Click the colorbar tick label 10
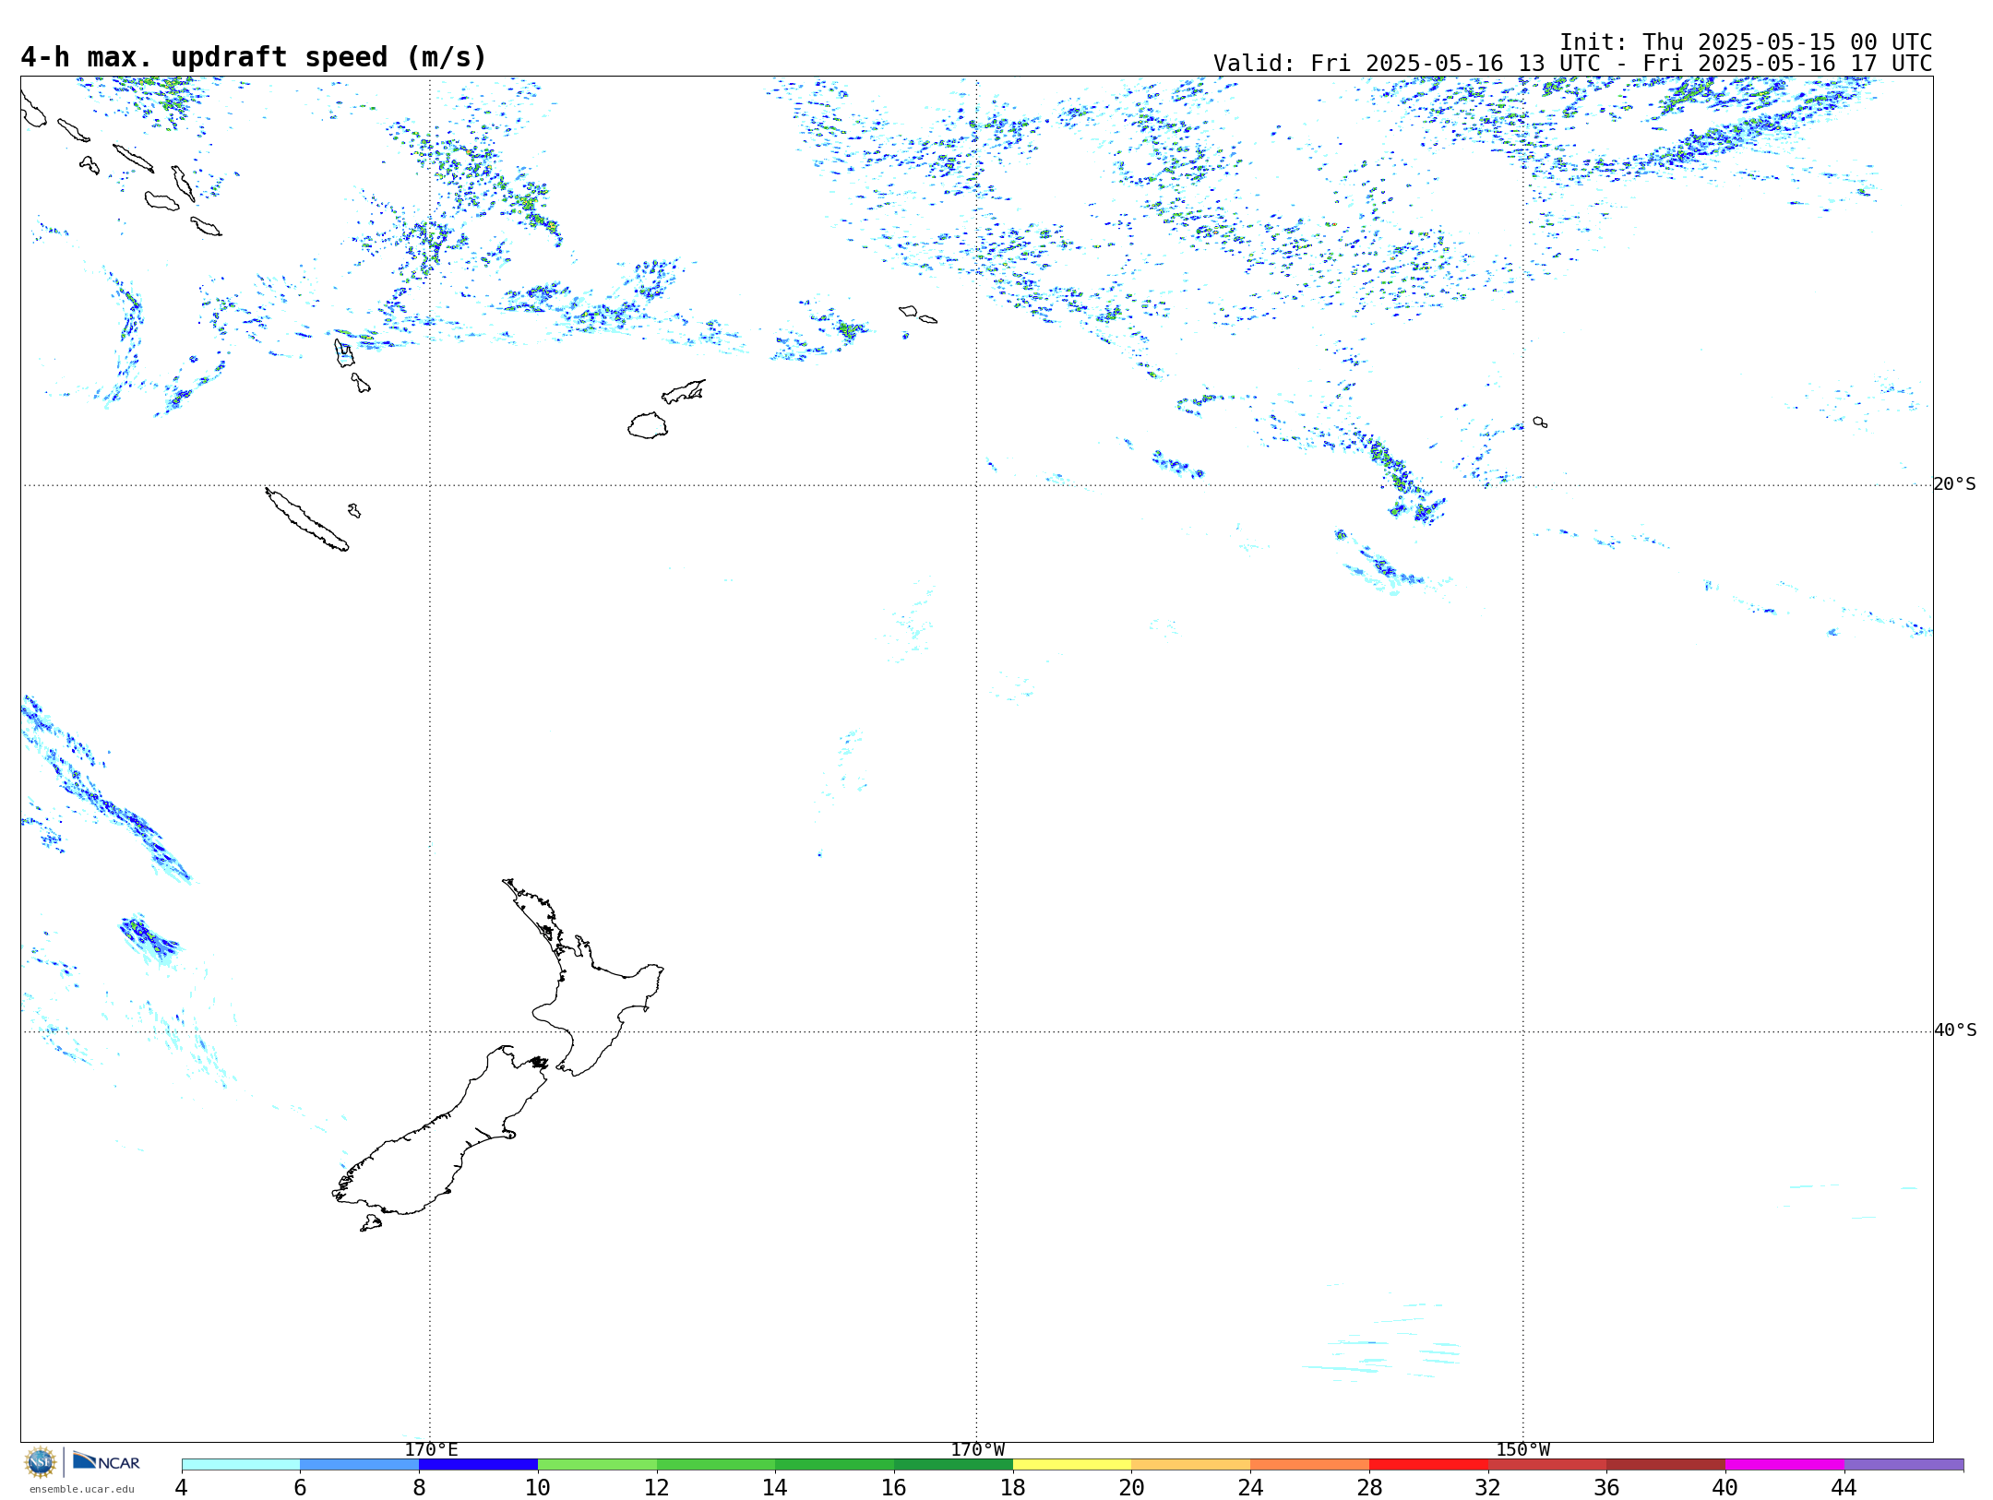Image resolution: width=1993 pixels, height=1500 pixels. (538, 1487)
